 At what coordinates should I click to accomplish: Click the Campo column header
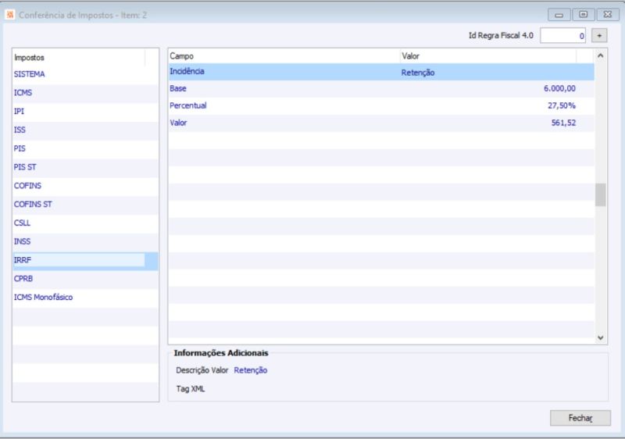[284, 56]
